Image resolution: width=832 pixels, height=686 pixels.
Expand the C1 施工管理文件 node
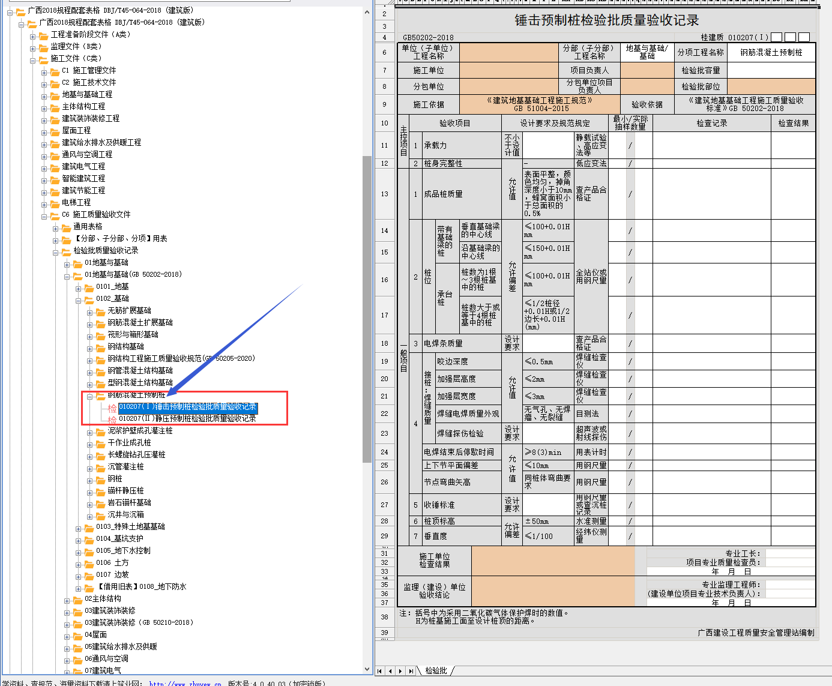click(x=44, y=72)
